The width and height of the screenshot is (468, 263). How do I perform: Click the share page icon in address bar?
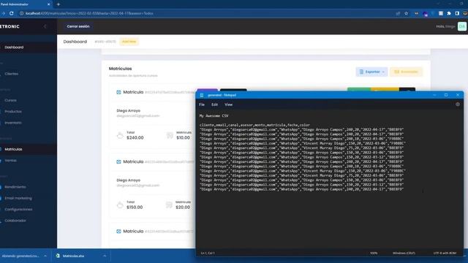click(x=398, y=13)
